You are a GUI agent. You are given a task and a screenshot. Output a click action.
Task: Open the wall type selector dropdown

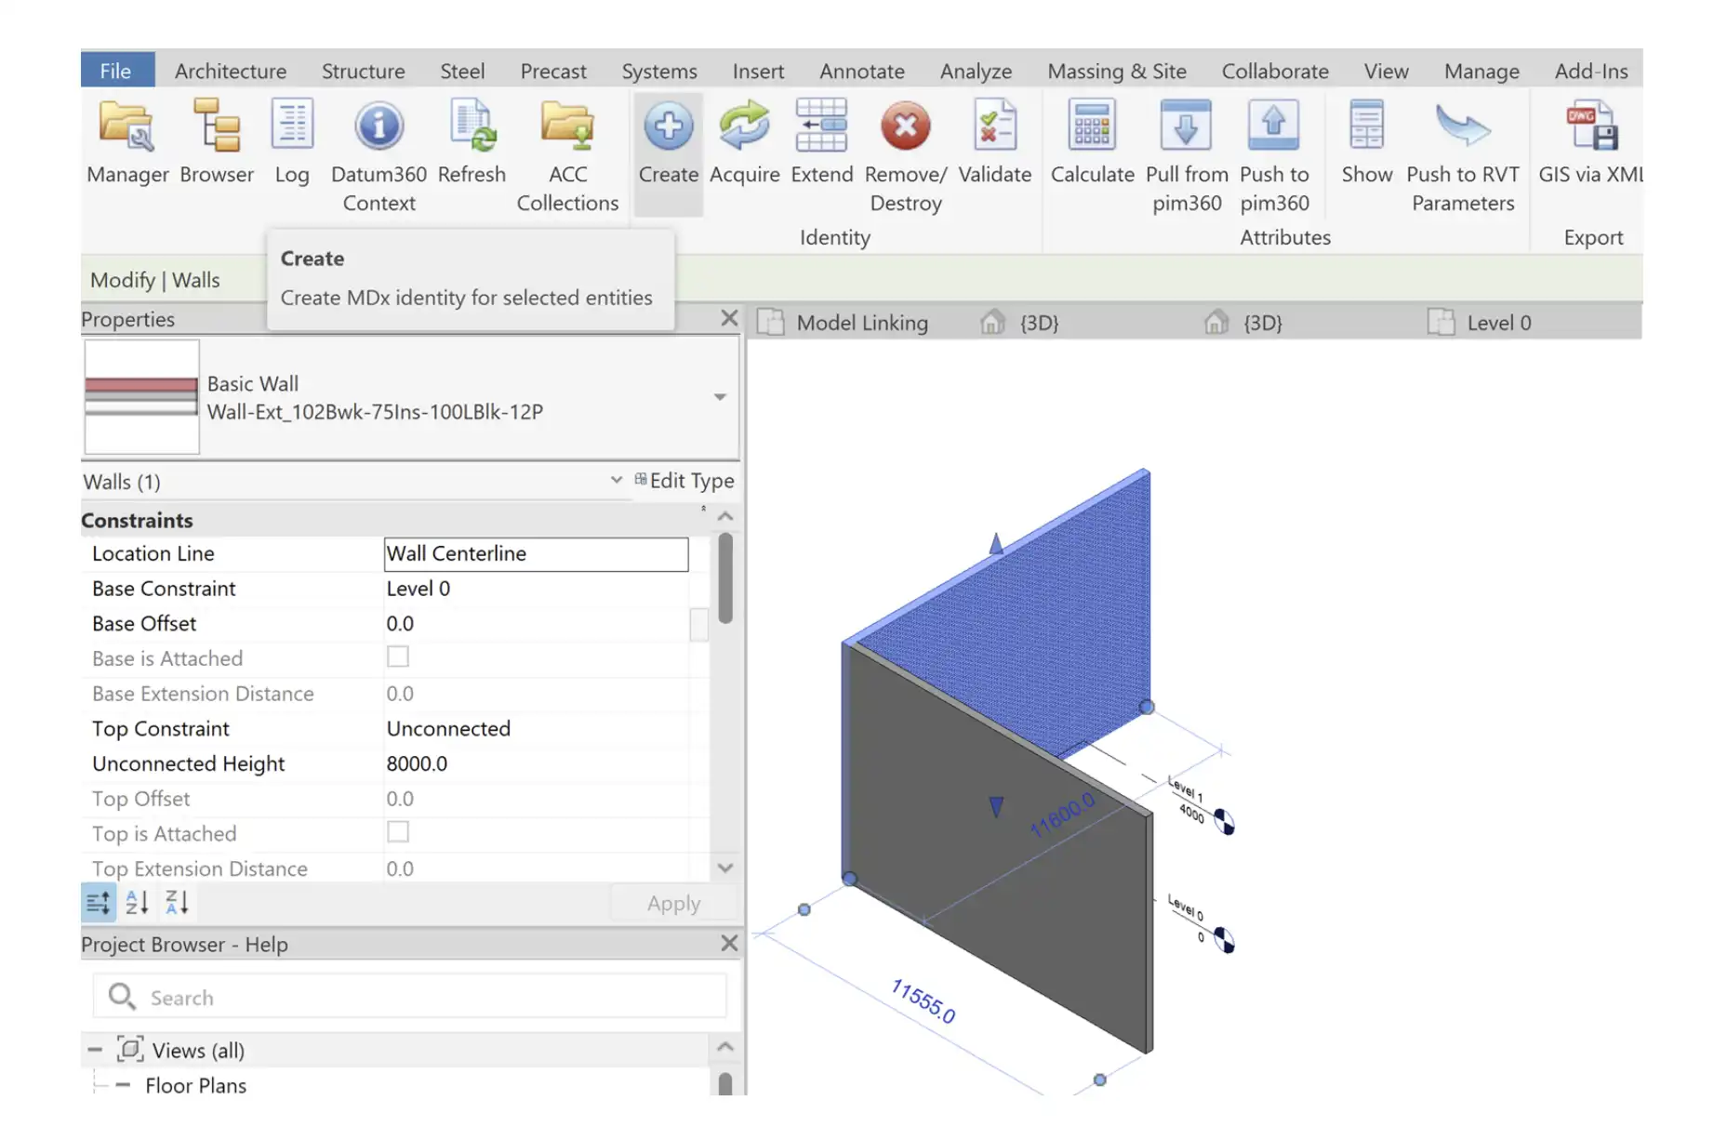pyautogui.click(x=719, y=397)
